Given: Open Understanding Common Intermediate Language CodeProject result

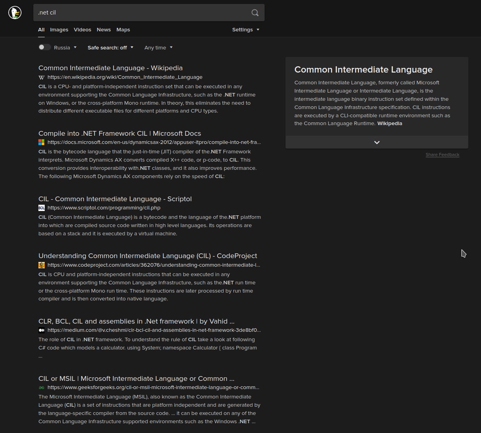Looking at the screenshot, I should click(148, 256).
